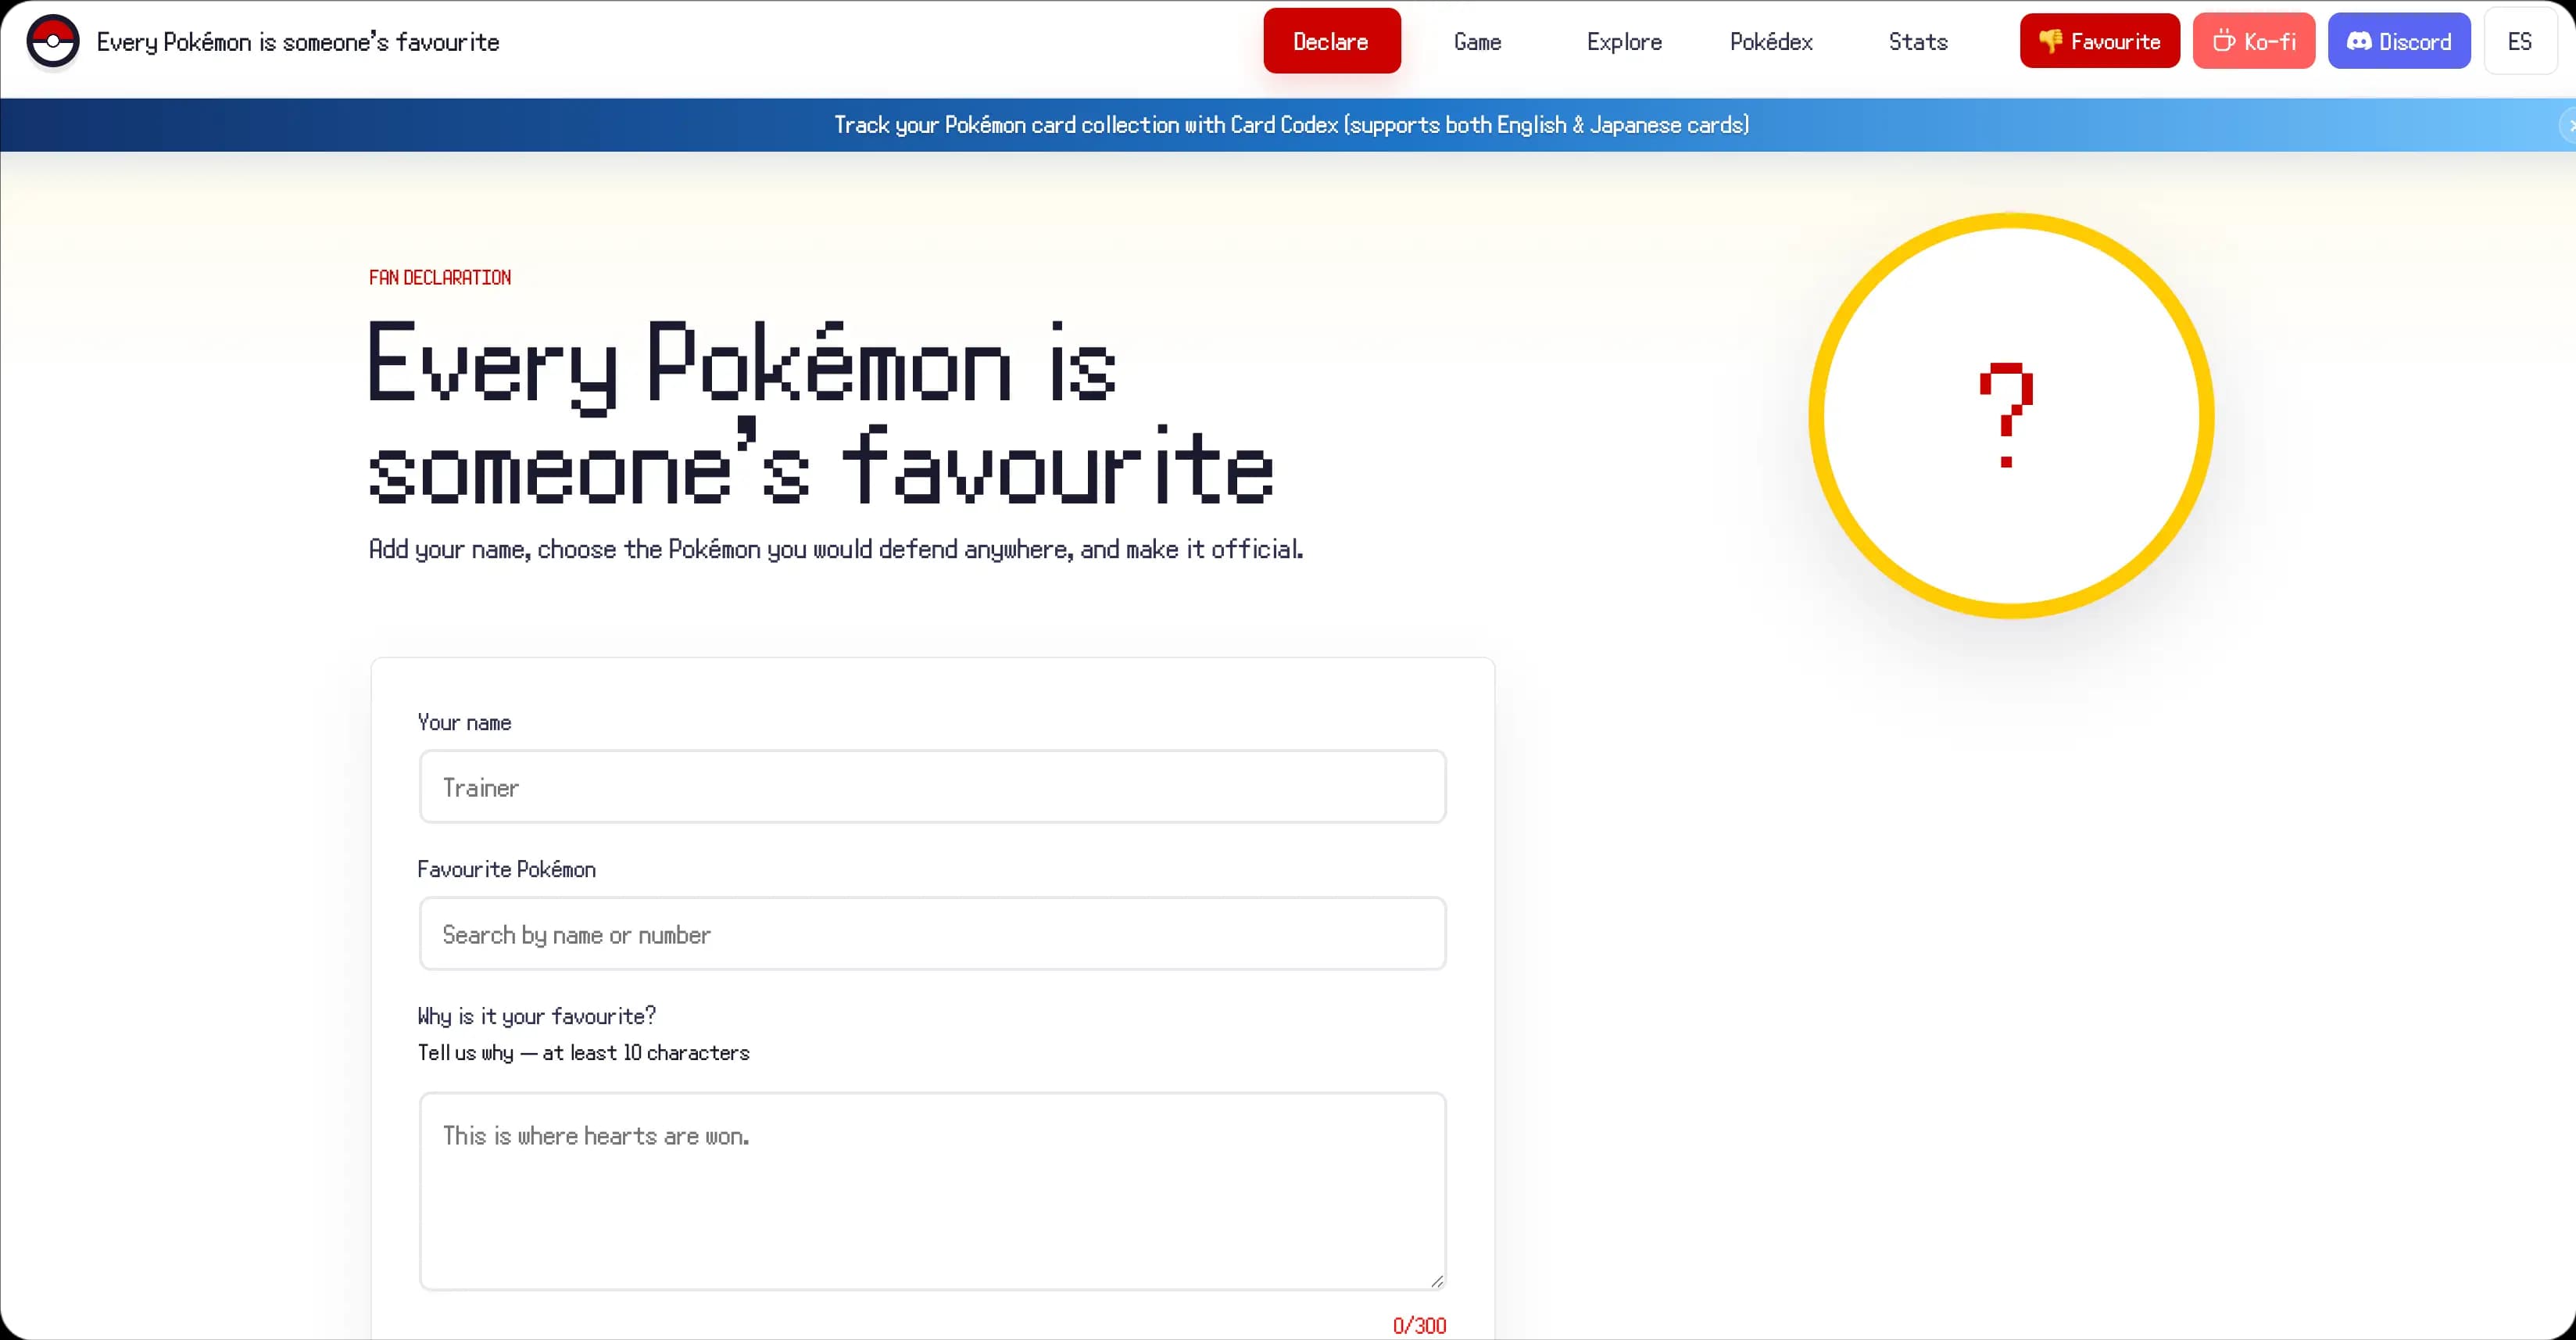The image size is (2576, 1340).
Task: Click the 'Favourite Pokémon' field label
Action: pyautogui.click(x=506, y=869)
